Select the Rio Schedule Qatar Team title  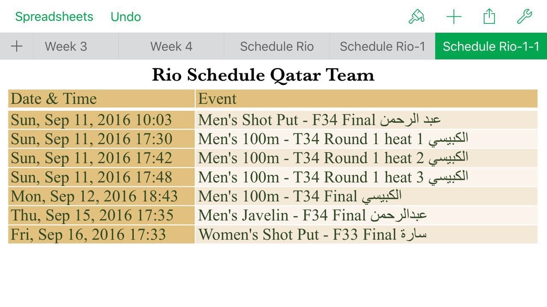click(x=263, y=75)
